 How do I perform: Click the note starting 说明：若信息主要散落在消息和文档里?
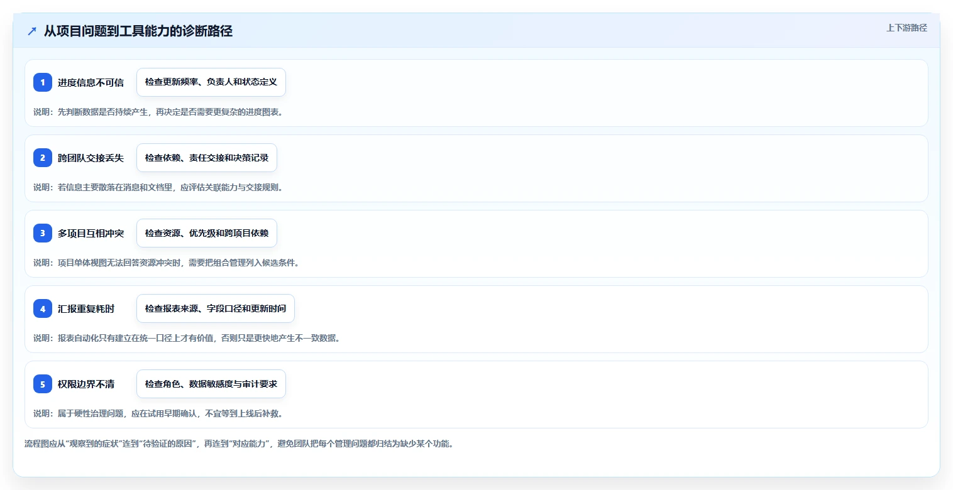coord(158,187)
